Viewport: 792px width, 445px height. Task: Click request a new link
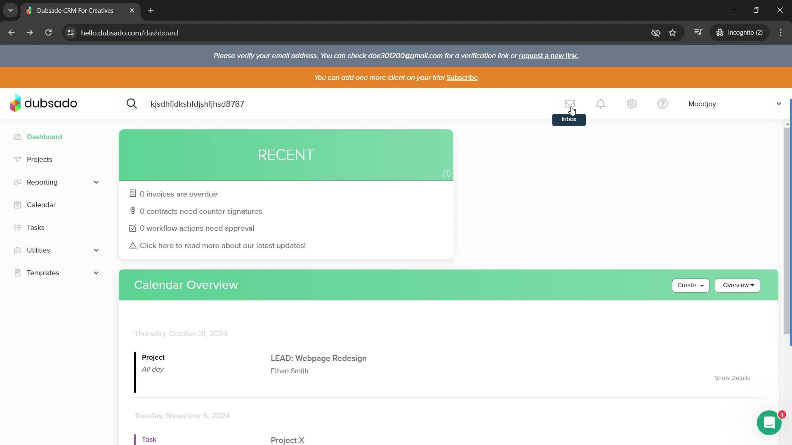point(548,56)
